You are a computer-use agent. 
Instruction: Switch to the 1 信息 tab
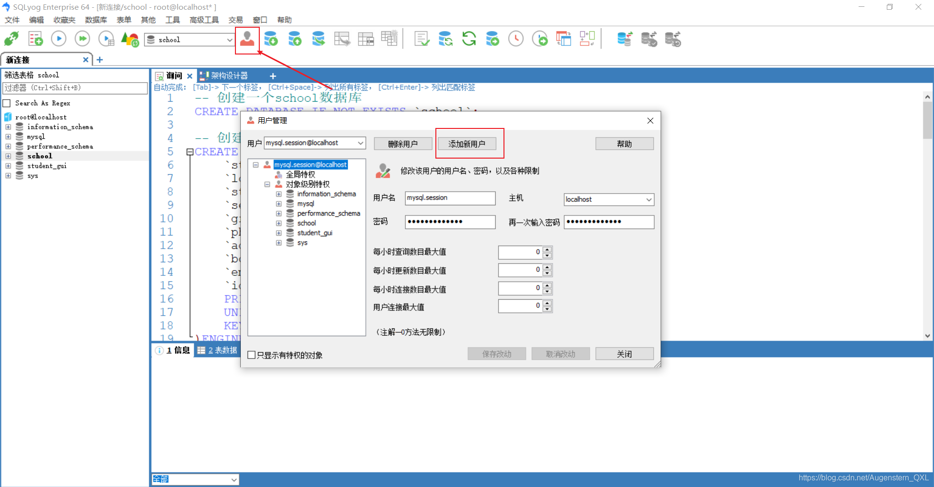pyautogui.click(x=173, y=350)
